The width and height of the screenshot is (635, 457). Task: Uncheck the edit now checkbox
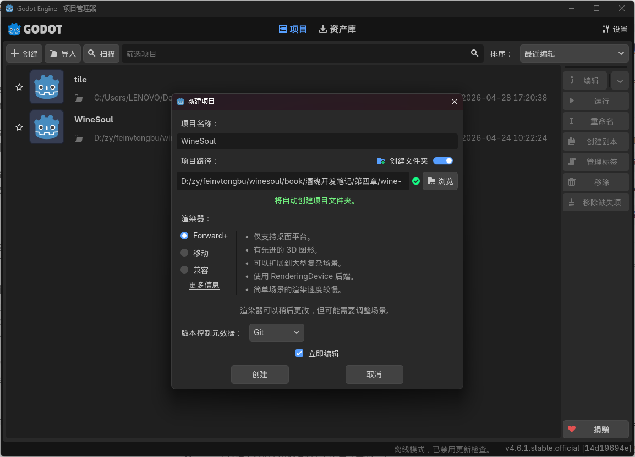(299, 353)
